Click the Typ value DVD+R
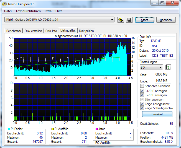 tap(156, 41)
